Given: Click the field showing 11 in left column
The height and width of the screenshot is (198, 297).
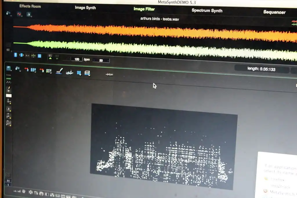Looking at the screenshot, I should 8,181.
